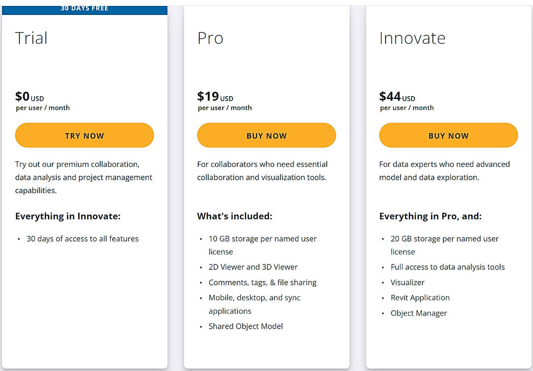Select Full access to data analysis tools

(x=448, y=267)
